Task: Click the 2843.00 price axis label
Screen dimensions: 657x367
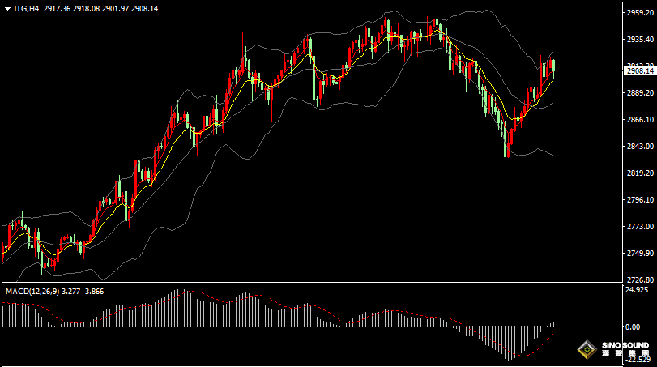Action: click(640, 147)
